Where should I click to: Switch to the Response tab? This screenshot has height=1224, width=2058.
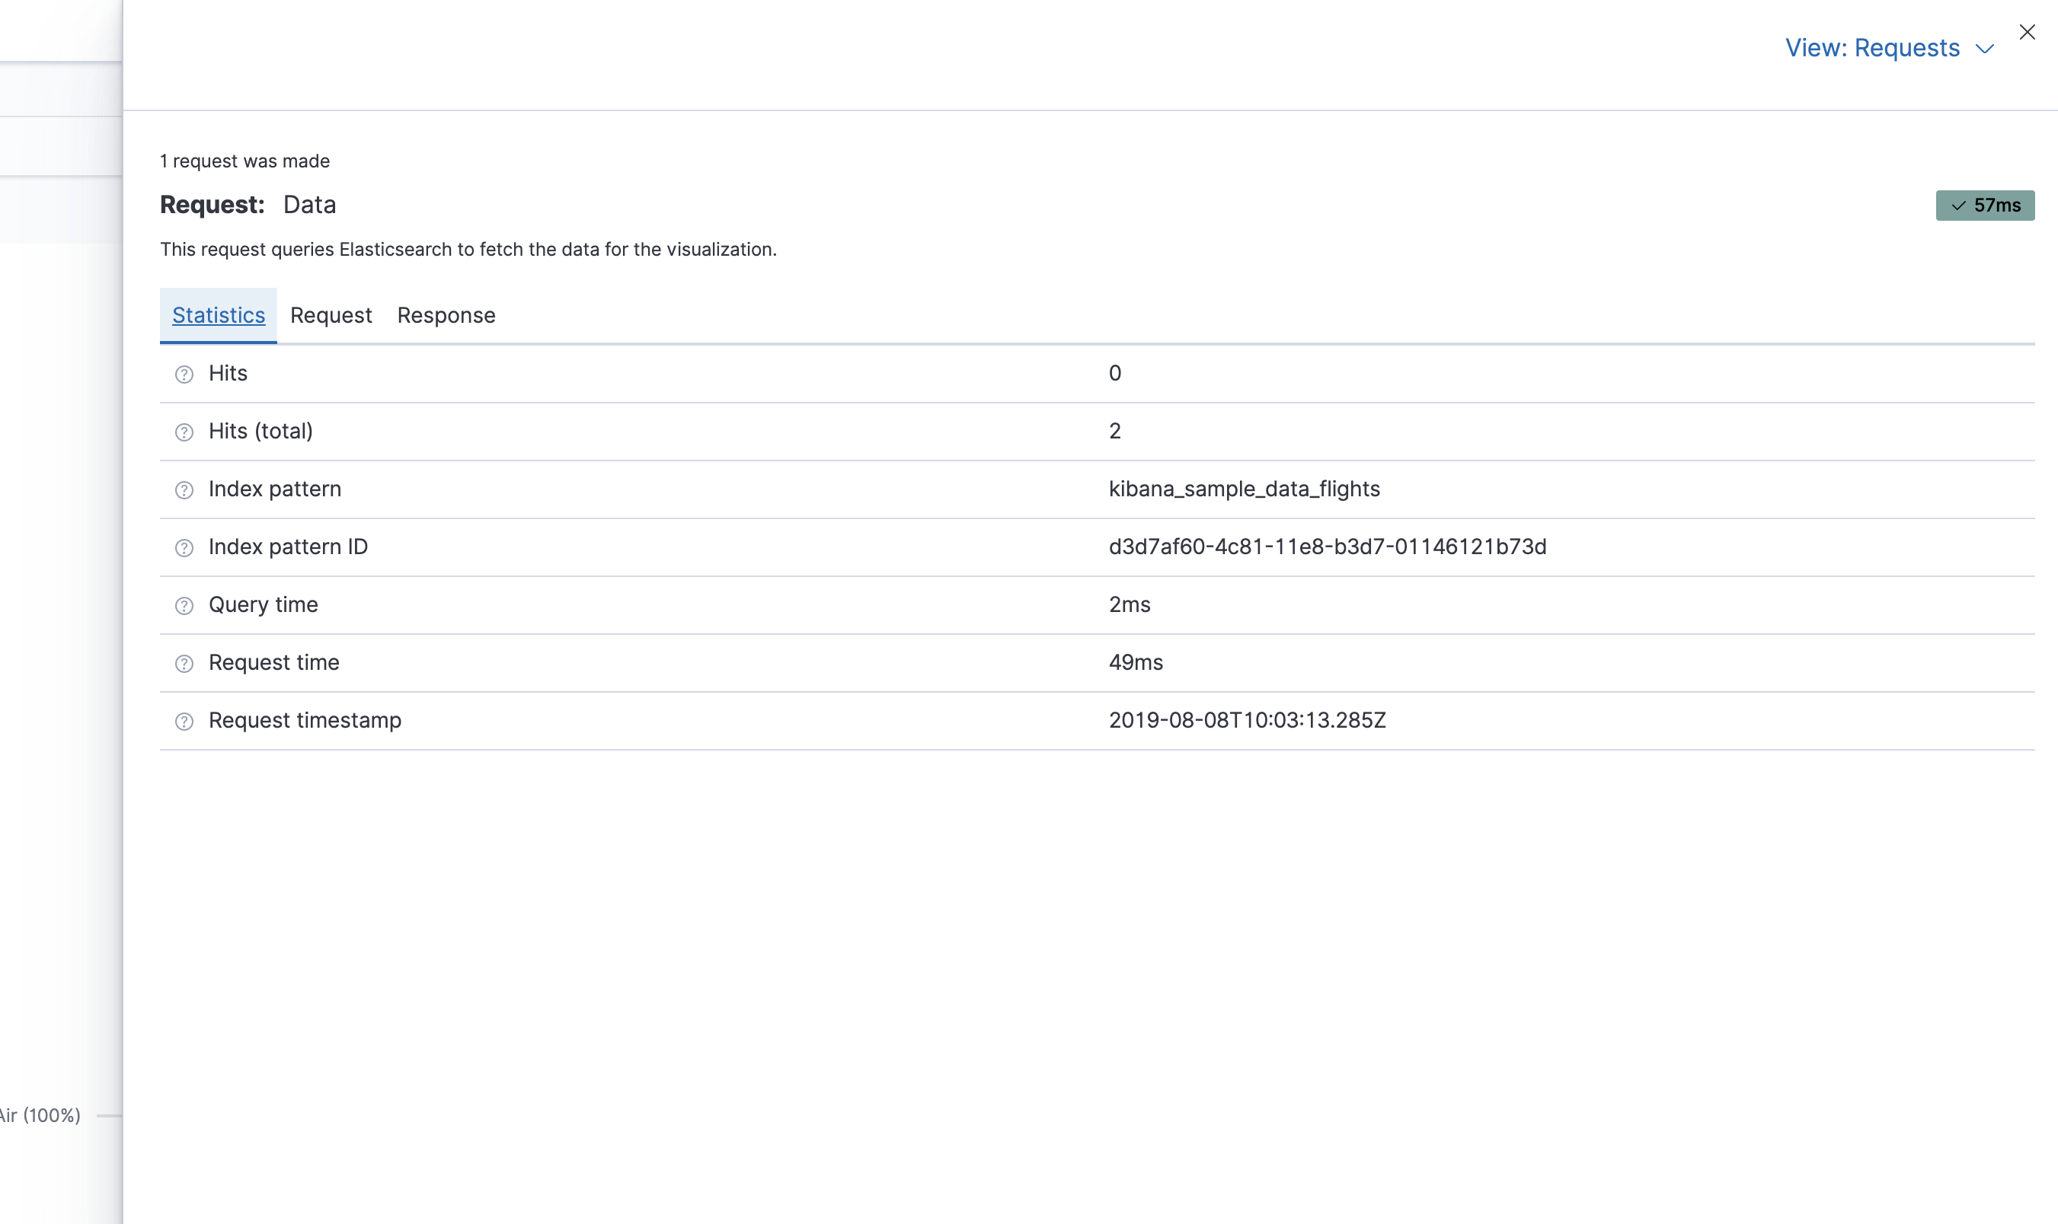[446, 315]
